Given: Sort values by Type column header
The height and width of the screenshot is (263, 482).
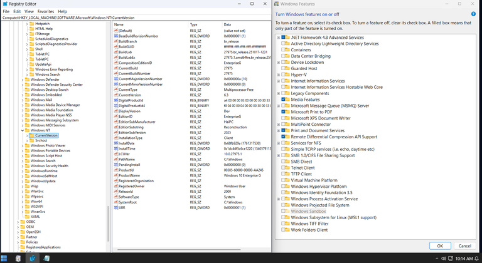Looking at the screenshot, I should [205, 24].
